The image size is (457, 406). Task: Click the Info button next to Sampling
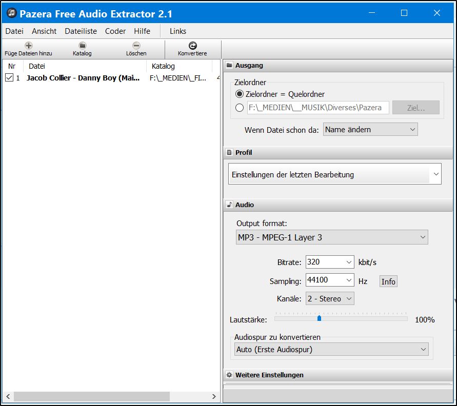(388, 281)
